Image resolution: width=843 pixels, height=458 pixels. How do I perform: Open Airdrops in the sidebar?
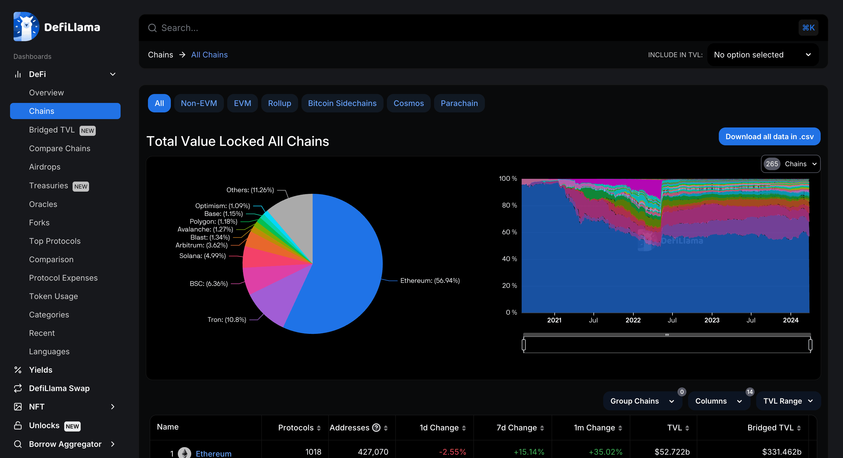pos(44,167)
